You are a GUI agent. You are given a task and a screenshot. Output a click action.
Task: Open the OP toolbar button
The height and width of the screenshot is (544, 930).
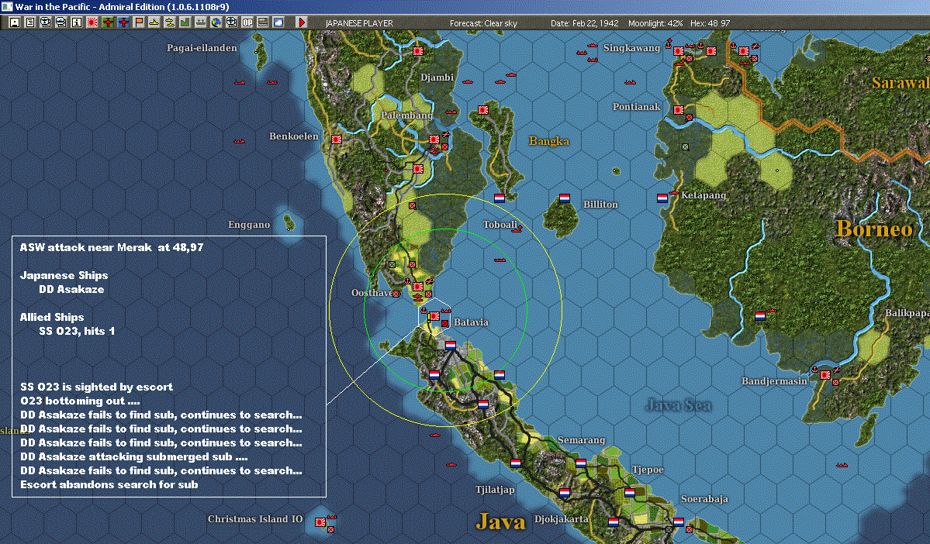click(x=247, y=22)
